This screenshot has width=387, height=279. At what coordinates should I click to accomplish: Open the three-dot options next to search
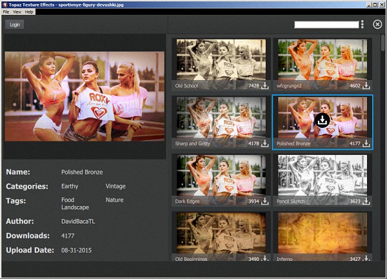coord(362,24)
